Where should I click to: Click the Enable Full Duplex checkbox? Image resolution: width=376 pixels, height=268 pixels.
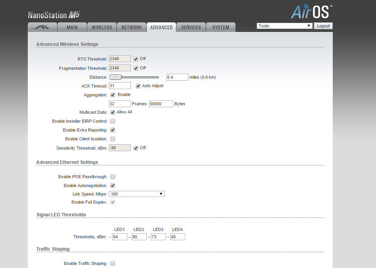click(113, 202)
